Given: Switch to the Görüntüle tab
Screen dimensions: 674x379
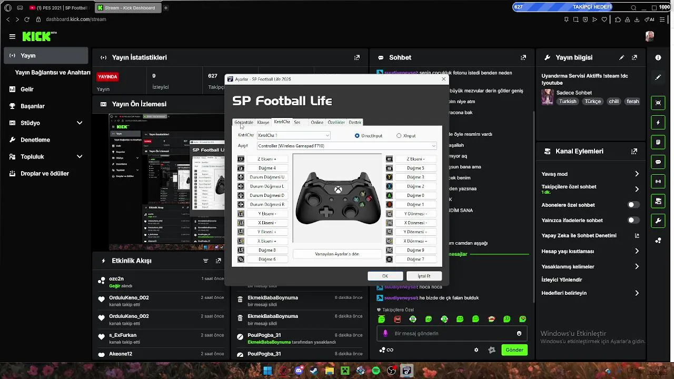Looking at the screenshot, I should click(x=244, y=122).
